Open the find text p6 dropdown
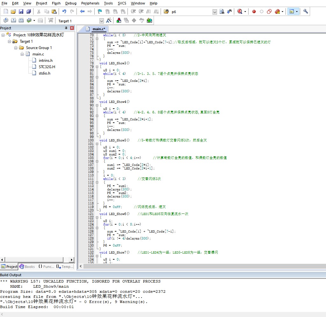 [214, 12]
